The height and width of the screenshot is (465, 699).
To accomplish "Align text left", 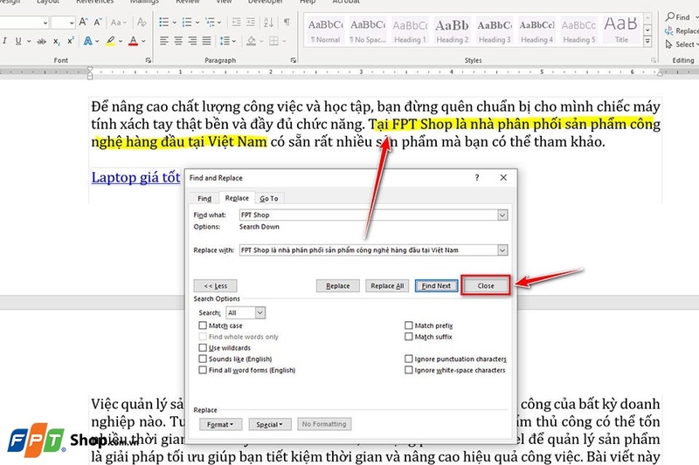I will (164, 41).
